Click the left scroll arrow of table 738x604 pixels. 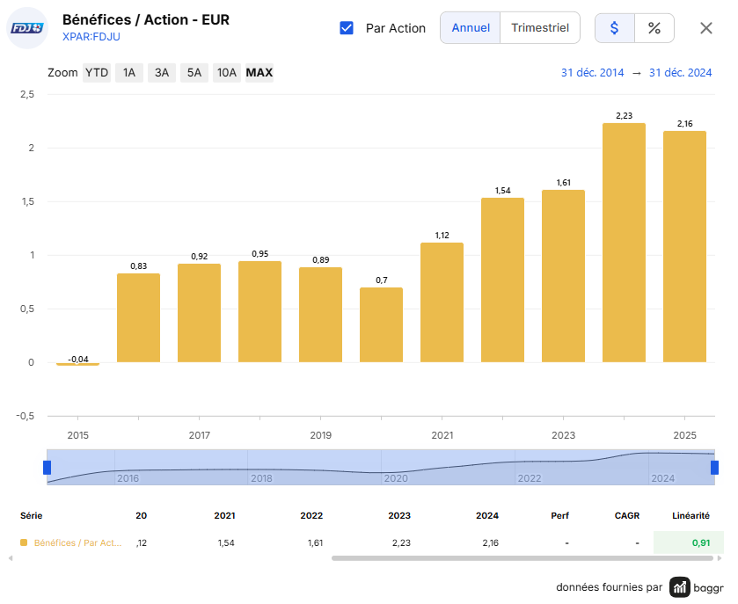tap(11, 558)
